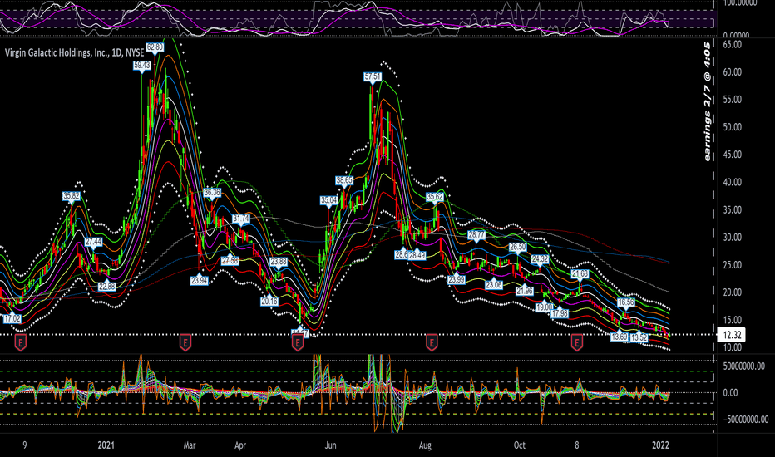The height and width of the screenshot is (457, 775).
Task: Click the 100.00000 oscillator axis value
Action: (740, 3)
